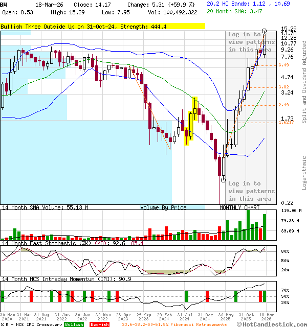Click the circled low marker near chart bottom
The height and width of the screenshot is (327, 307).
coord(223,179)
